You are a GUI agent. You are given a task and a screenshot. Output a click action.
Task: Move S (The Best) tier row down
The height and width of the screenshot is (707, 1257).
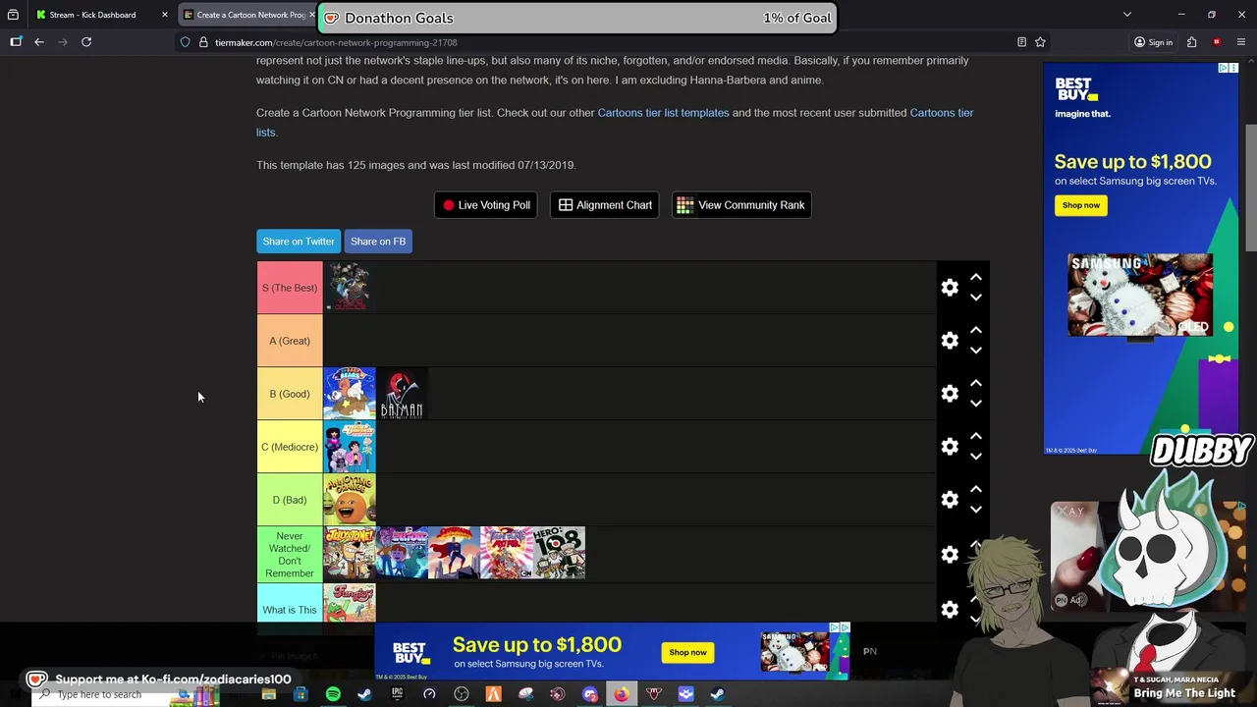tap(976, 298)
